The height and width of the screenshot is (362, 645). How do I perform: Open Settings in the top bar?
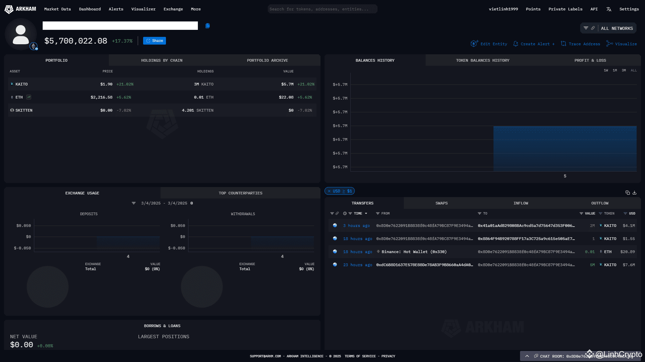(629, 9)
